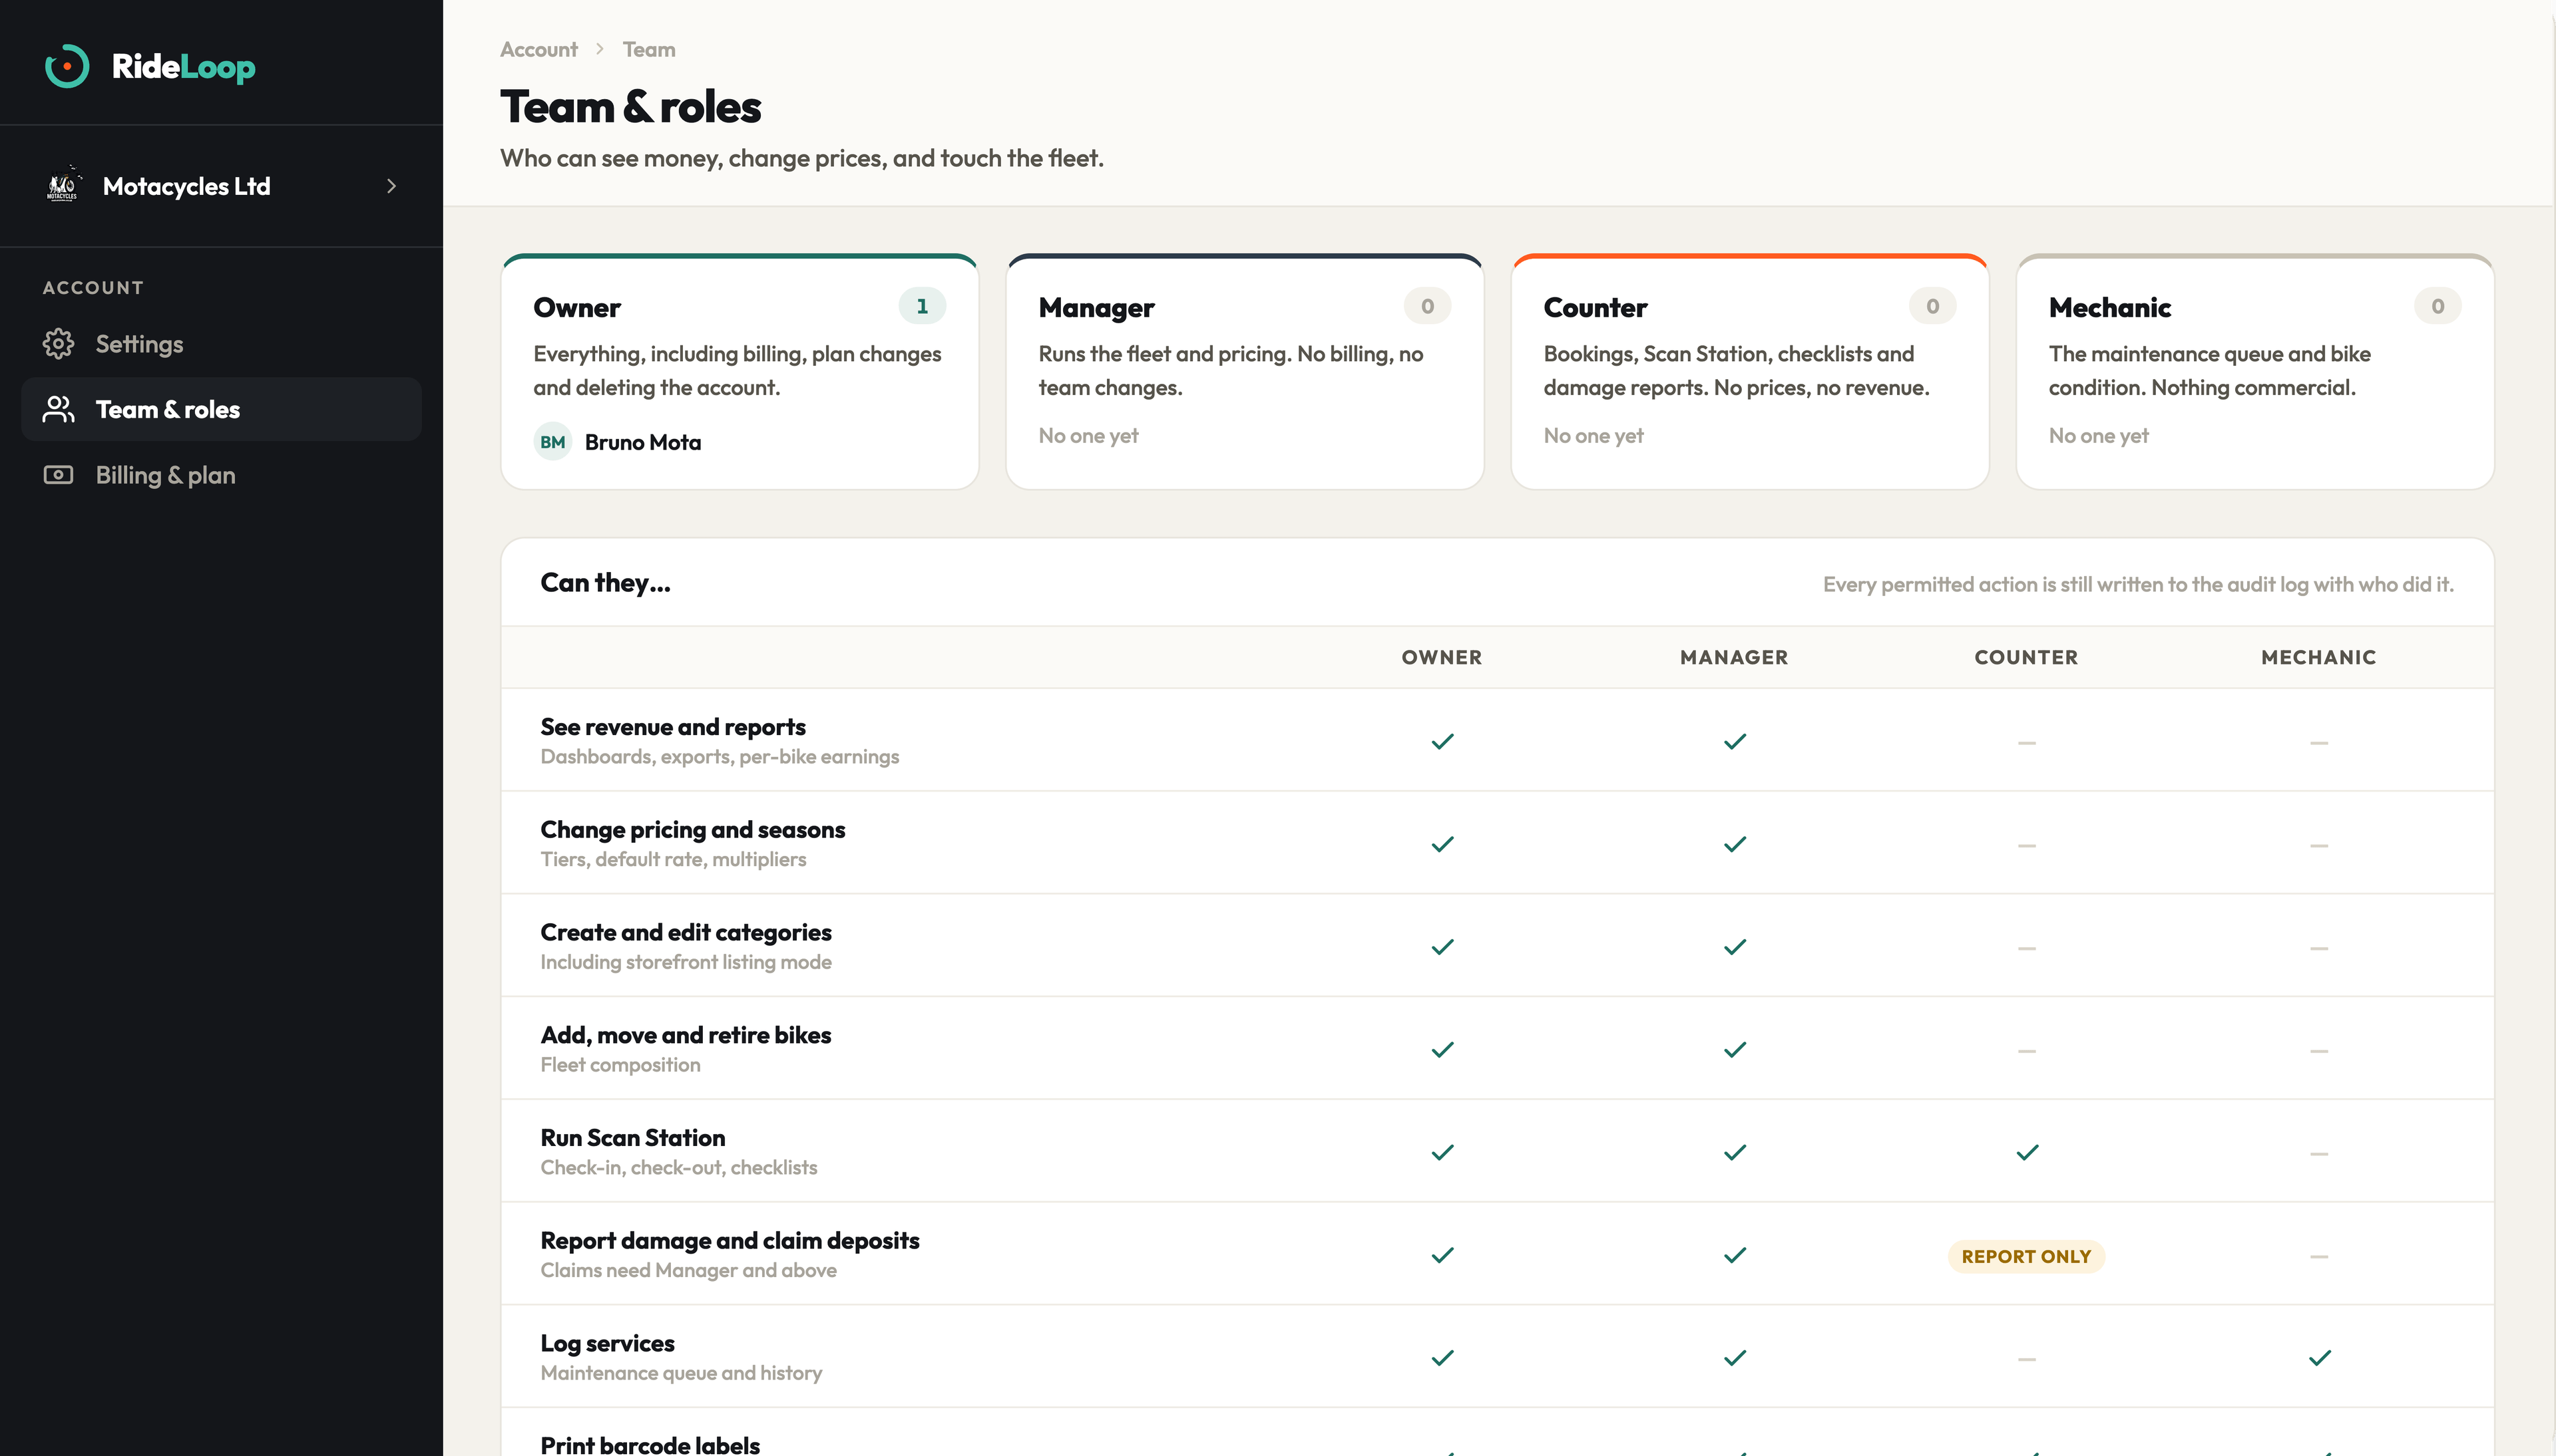Image resolution: width=2556 pixels, height=1456 pixels.
Task: Click the Mechanic card count badge
Action: pos(2437,306)
